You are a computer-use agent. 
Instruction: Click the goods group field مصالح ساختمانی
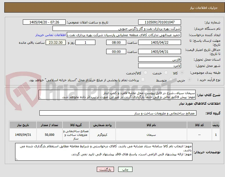pos(118,113)
